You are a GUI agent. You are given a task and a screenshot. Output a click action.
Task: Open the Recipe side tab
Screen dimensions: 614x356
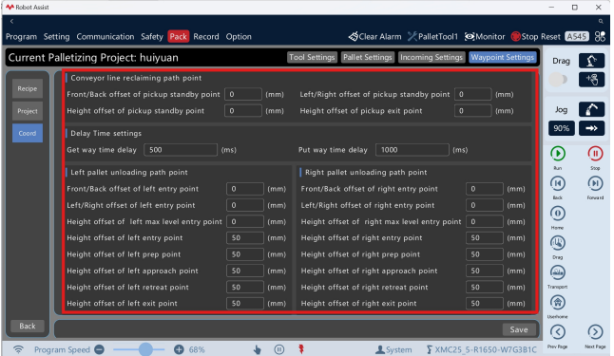coord(27,88)
